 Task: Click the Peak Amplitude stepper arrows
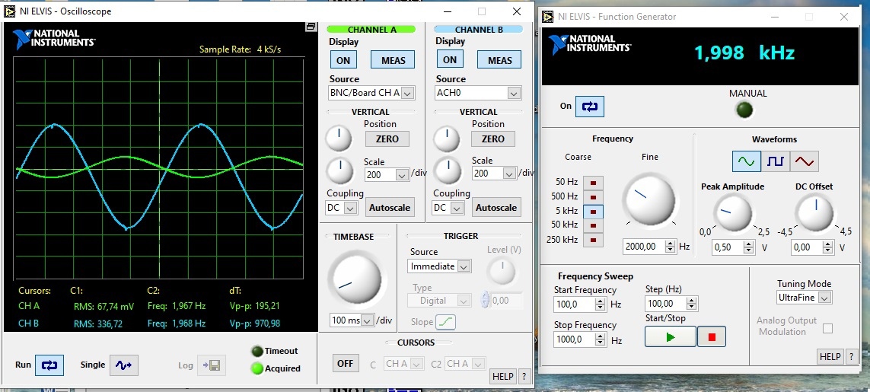pyautogui.click(x=749, y=247)
